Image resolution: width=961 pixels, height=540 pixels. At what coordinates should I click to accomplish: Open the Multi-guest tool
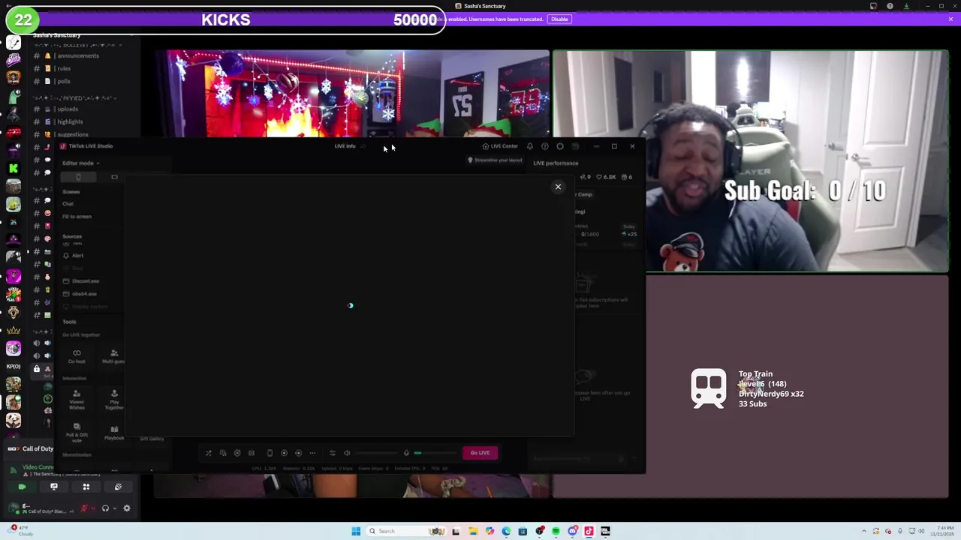point(114,356)
